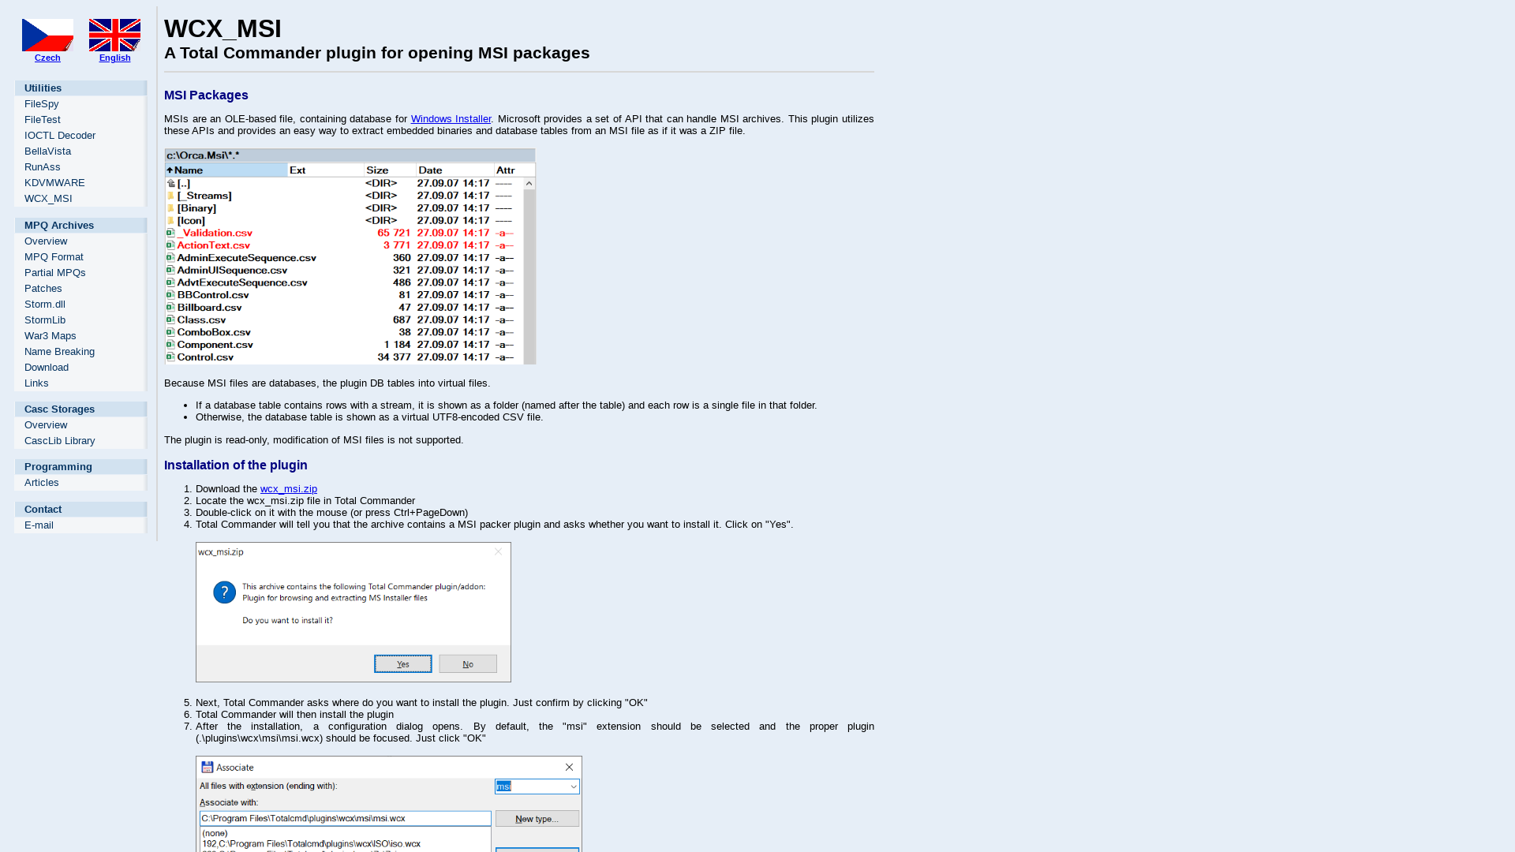Click the Czech language flag icon
Viewport: 1515px width, 852px height.
click(x=47, y=35)
